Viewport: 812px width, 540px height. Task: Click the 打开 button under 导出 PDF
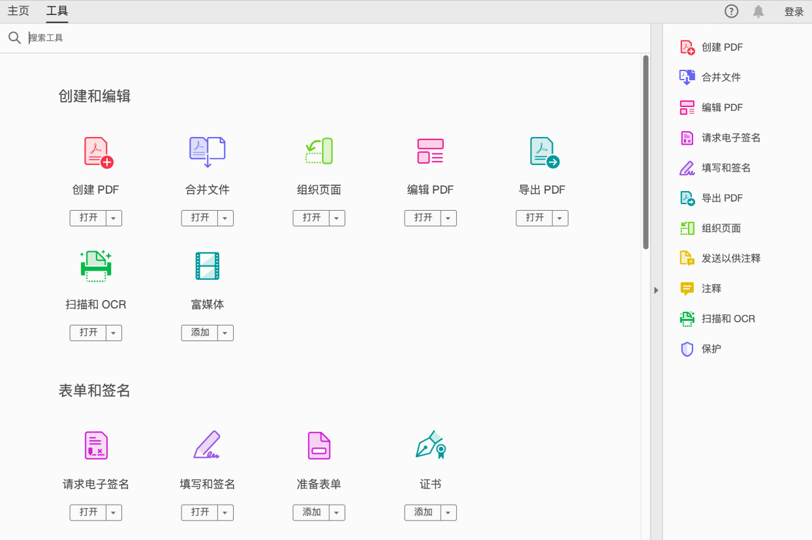pos(535,218)
